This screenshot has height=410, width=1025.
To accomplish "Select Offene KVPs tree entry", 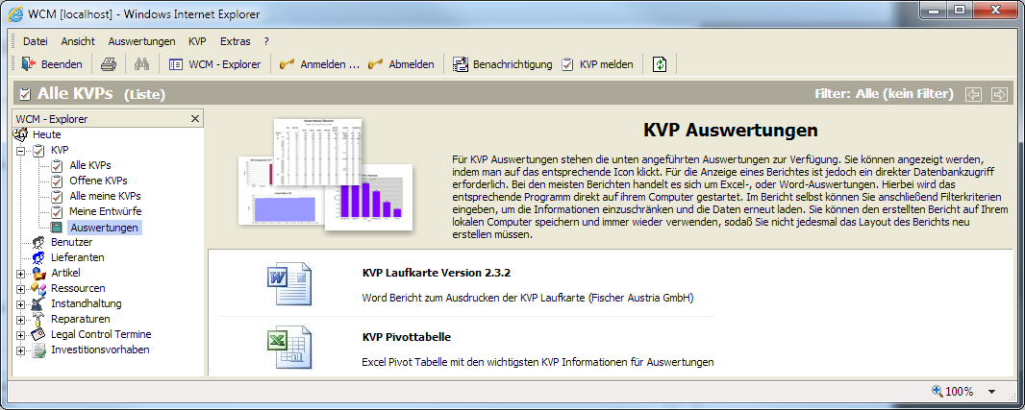I will point(97,181).
